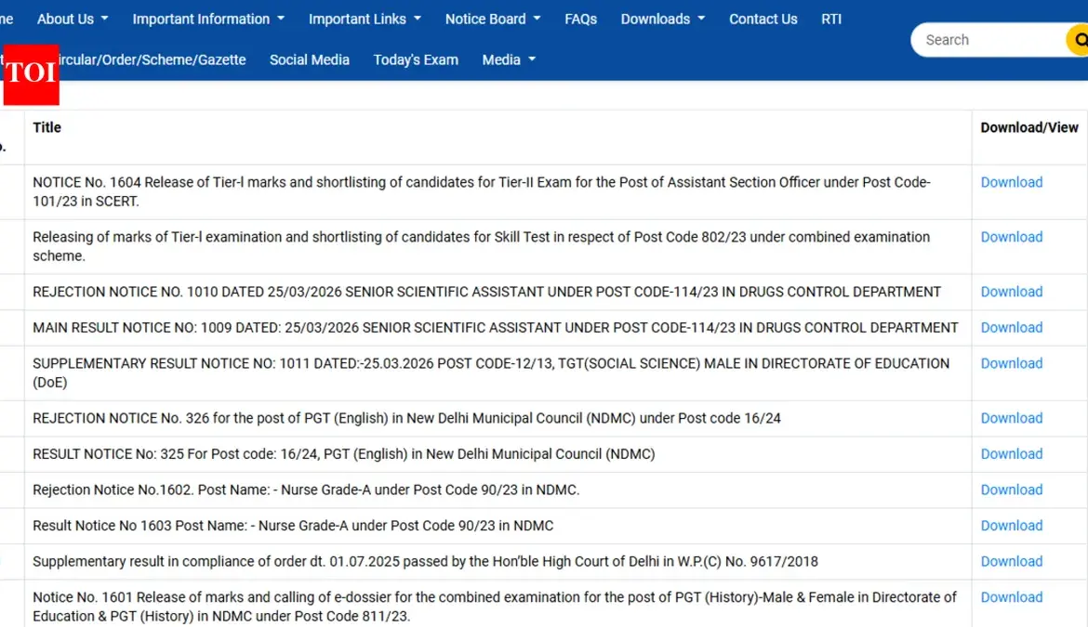Open the Circular/Order/Scheme/Gazette menu item

click(x=153, y=59)
